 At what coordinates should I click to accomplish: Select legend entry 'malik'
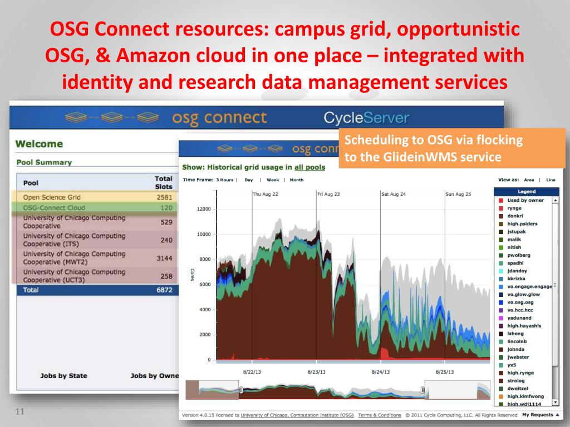pyautogui.click(x=514, y=240)
